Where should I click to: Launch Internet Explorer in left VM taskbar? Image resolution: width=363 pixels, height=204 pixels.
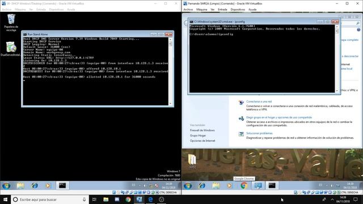click(x=35, y=185)
